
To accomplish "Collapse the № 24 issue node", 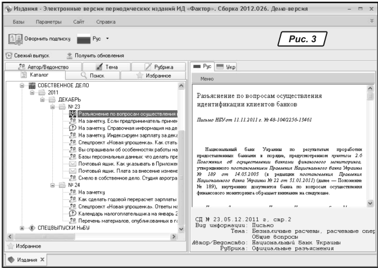I will (x=52, y=185).
